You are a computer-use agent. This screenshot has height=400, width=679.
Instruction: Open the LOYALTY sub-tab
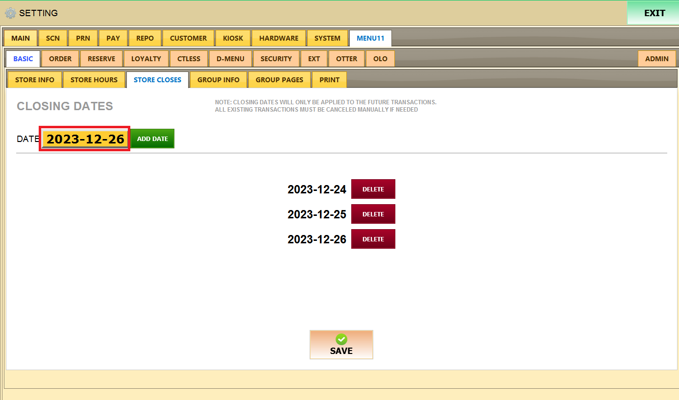pos(146,59)
